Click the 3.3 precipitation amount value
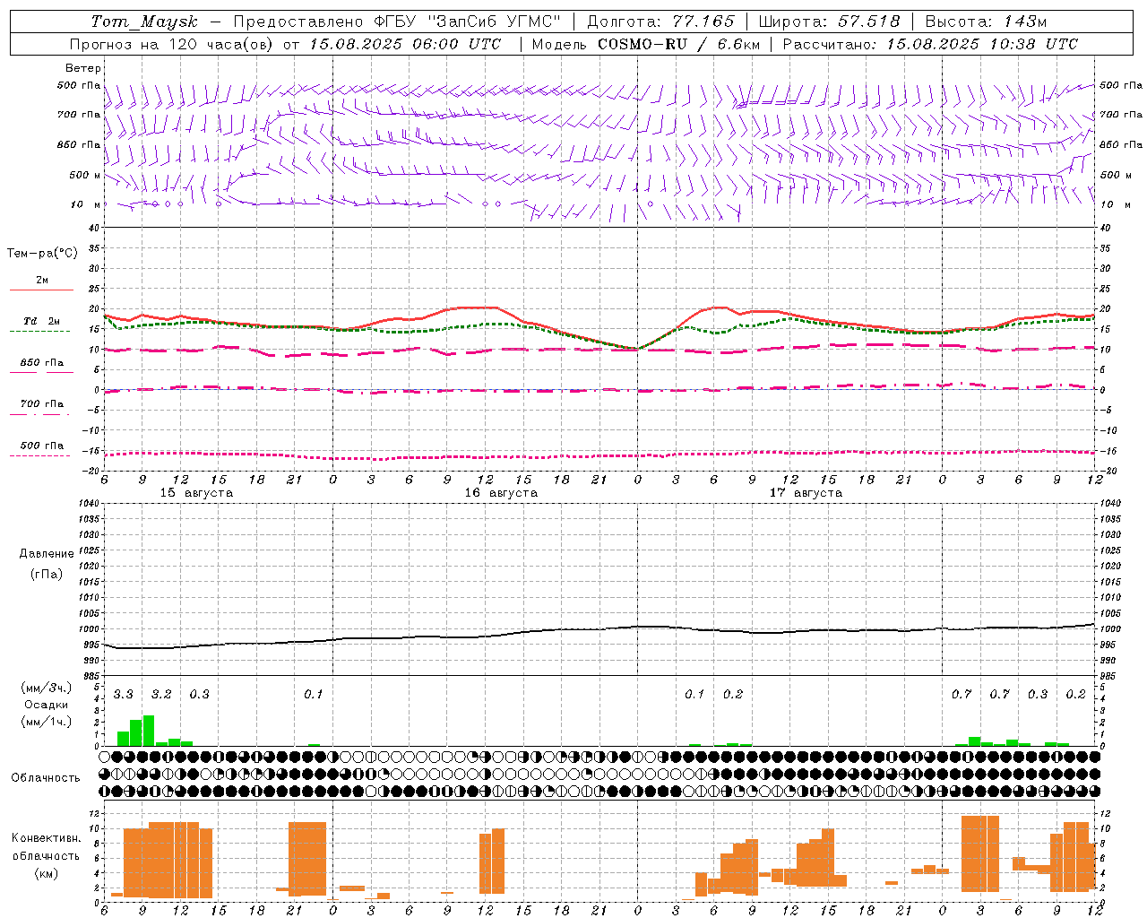This screenshot has height=918, width=1147. point(123,695)
